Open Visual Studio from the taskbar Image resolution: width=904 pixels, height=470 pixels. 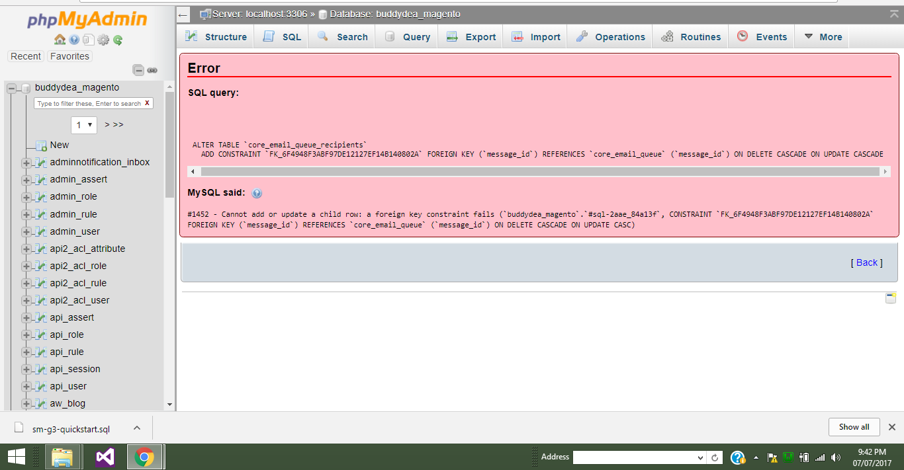coord(105,457)
